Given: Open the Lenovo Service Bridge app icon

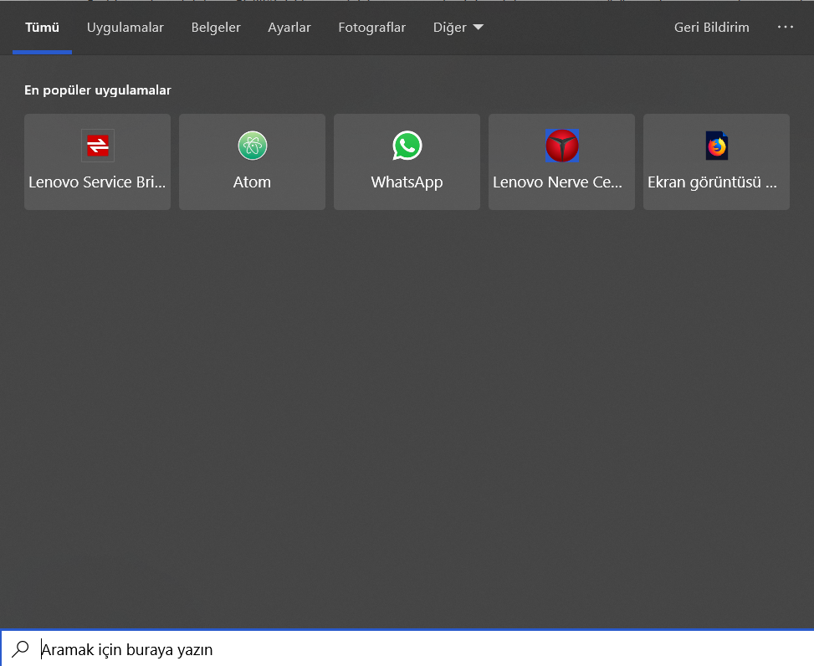Looking at the screenshot, I should (98, 146).
